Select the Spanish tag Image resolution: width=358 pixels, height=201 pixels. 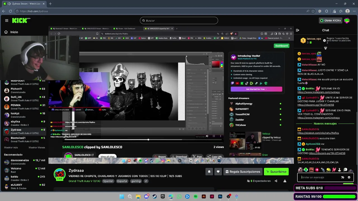108,181
